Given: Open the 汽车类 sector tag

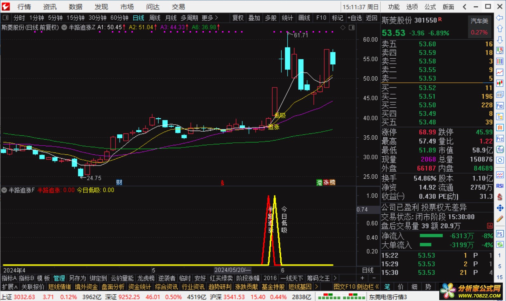Looking at the screenshot, I should pyautogui.click(x=479, y=21).
